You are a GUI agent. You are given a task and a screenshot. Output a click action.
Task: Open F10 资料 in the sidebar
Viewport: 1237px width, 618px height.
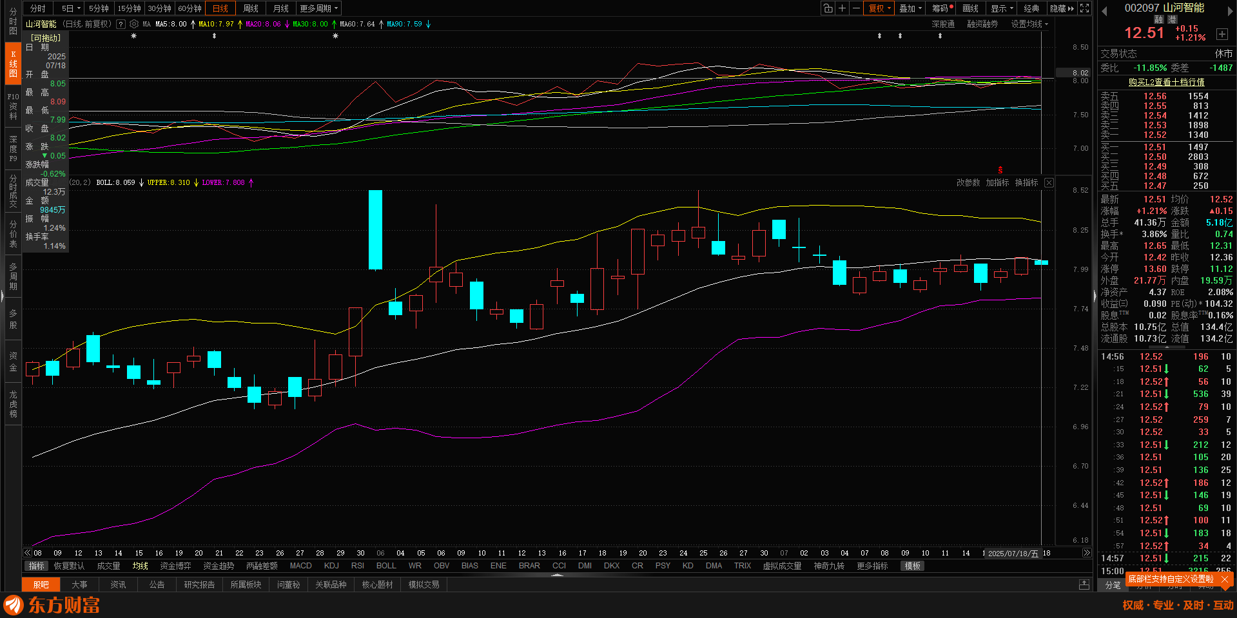[x=13, y=106]
